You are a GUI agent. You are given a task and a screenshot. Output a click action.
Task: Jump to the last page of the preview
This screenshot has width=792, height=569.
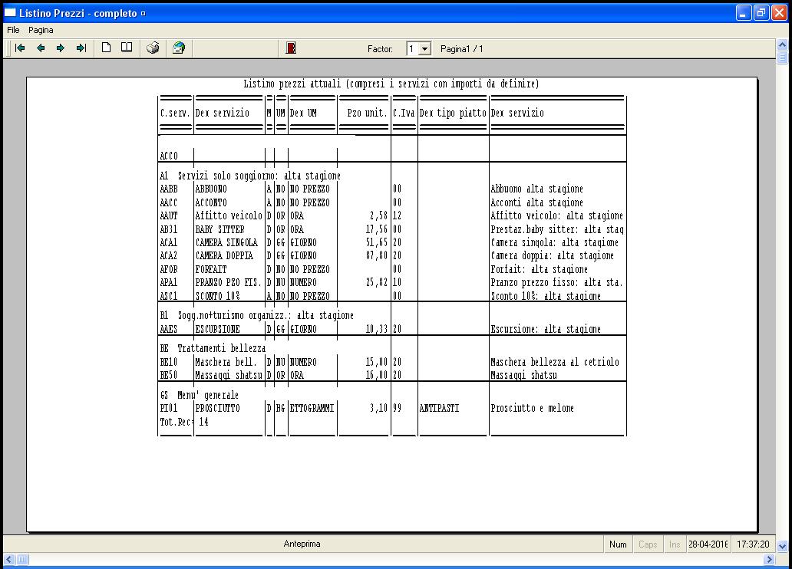coord(81,48)
